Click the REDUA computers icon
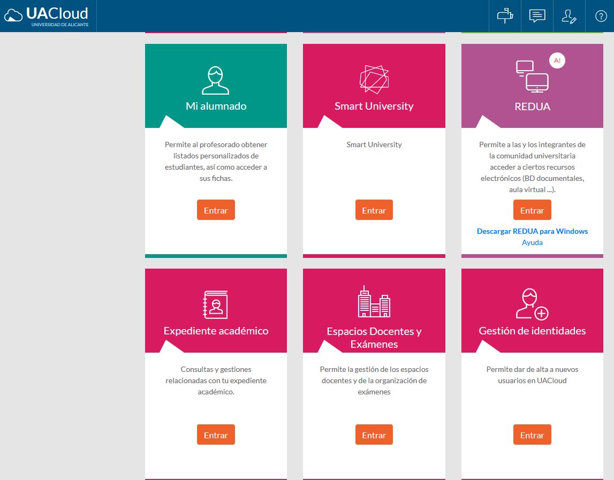 (532, 77)
